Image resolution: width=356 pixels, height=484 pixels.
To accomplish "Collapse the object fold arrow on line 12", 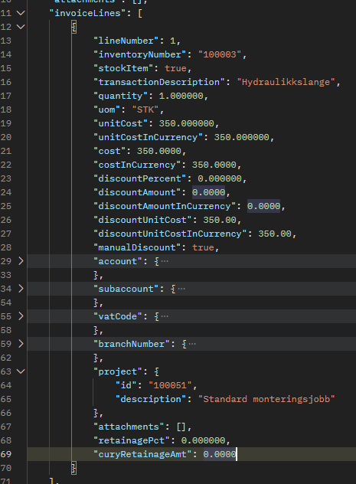I will click(x=21, y=27).
